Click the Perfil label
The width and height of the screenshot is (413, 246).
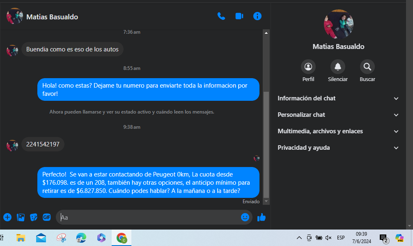click(308, 79)
